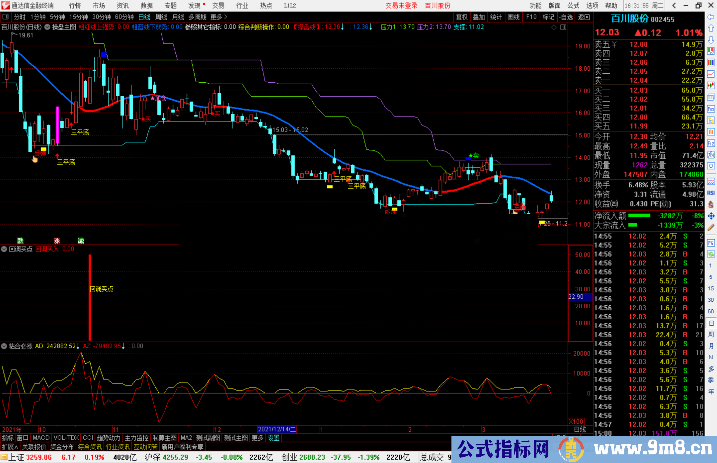Open the 更多 indicator list tab

(x=257, y=438)
